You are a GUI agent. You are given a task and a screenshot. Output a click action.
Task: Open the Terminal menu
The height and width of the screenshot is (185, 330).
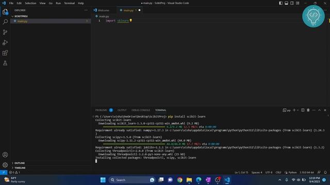click(x=70, y=3)
